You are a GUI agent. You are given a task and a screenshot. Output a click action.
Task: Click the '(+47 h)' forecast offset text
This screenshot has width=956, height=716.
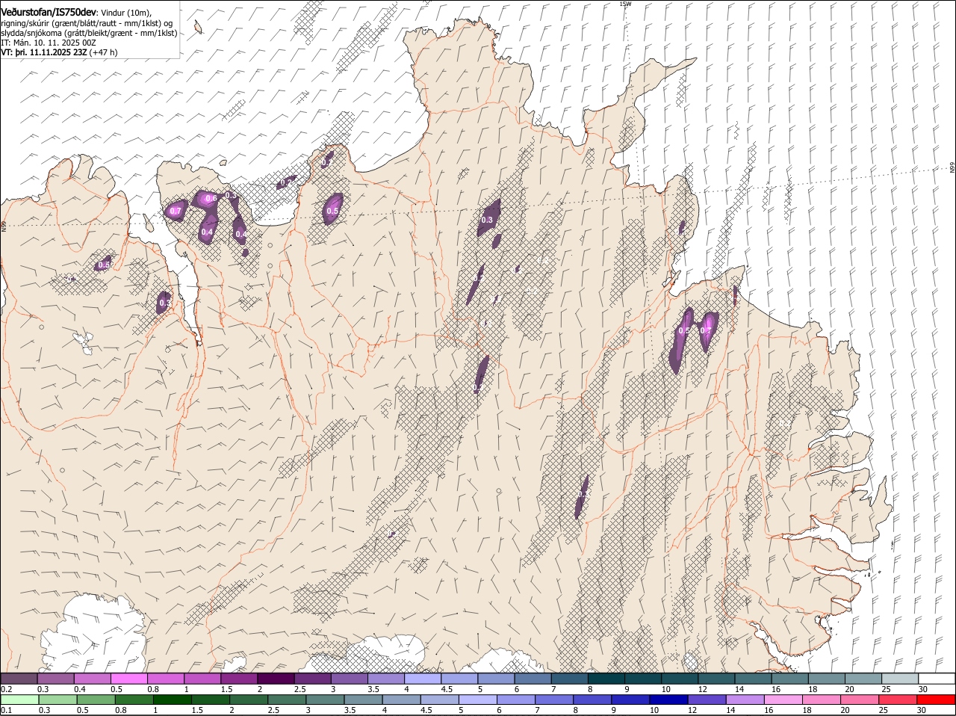[x=103, y=52]
